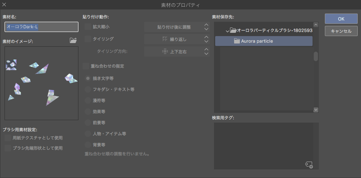This screenshot has height=178, width=361.
Task: Open the 貼り付け後に調整 dropdown
Action: tap(177, 27)
